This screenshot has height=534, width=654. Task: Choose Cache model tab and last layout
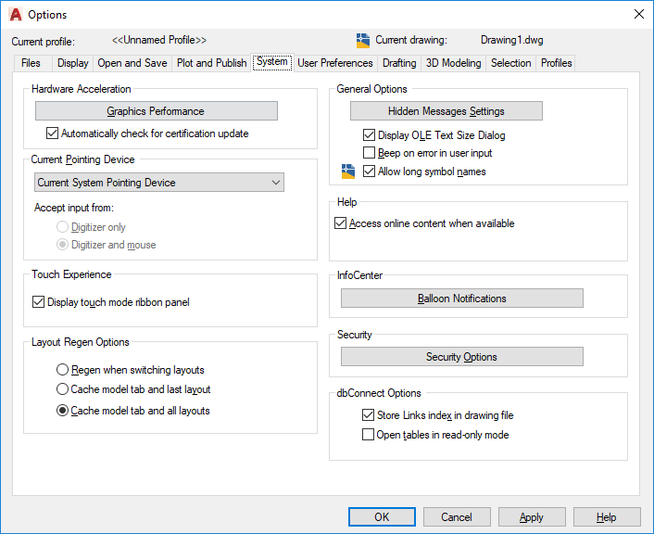(x=63, y=389)
